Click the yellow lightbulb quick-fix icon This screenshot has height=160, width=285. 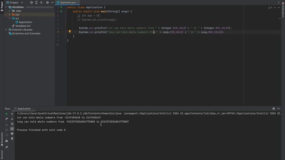tap(70, 32)
